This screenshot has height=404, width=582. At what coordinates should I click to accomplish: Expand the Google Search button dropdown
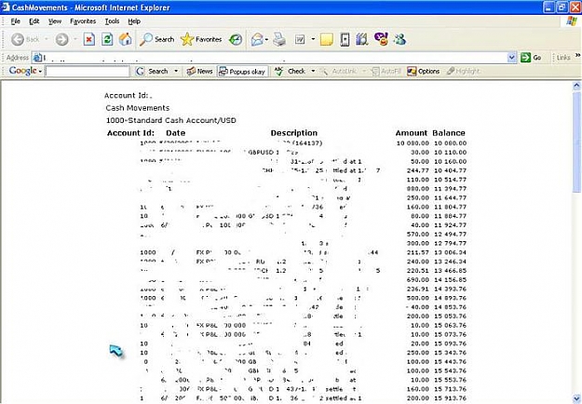(176, 72)
